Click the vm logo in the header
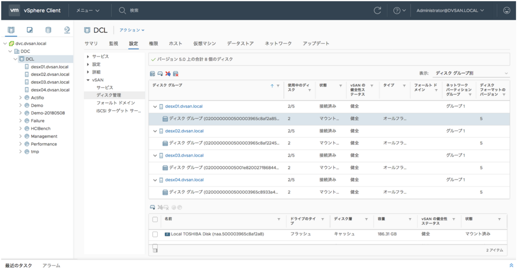Image resolution: width=518 pixels, height=271 pixels. 14,11
